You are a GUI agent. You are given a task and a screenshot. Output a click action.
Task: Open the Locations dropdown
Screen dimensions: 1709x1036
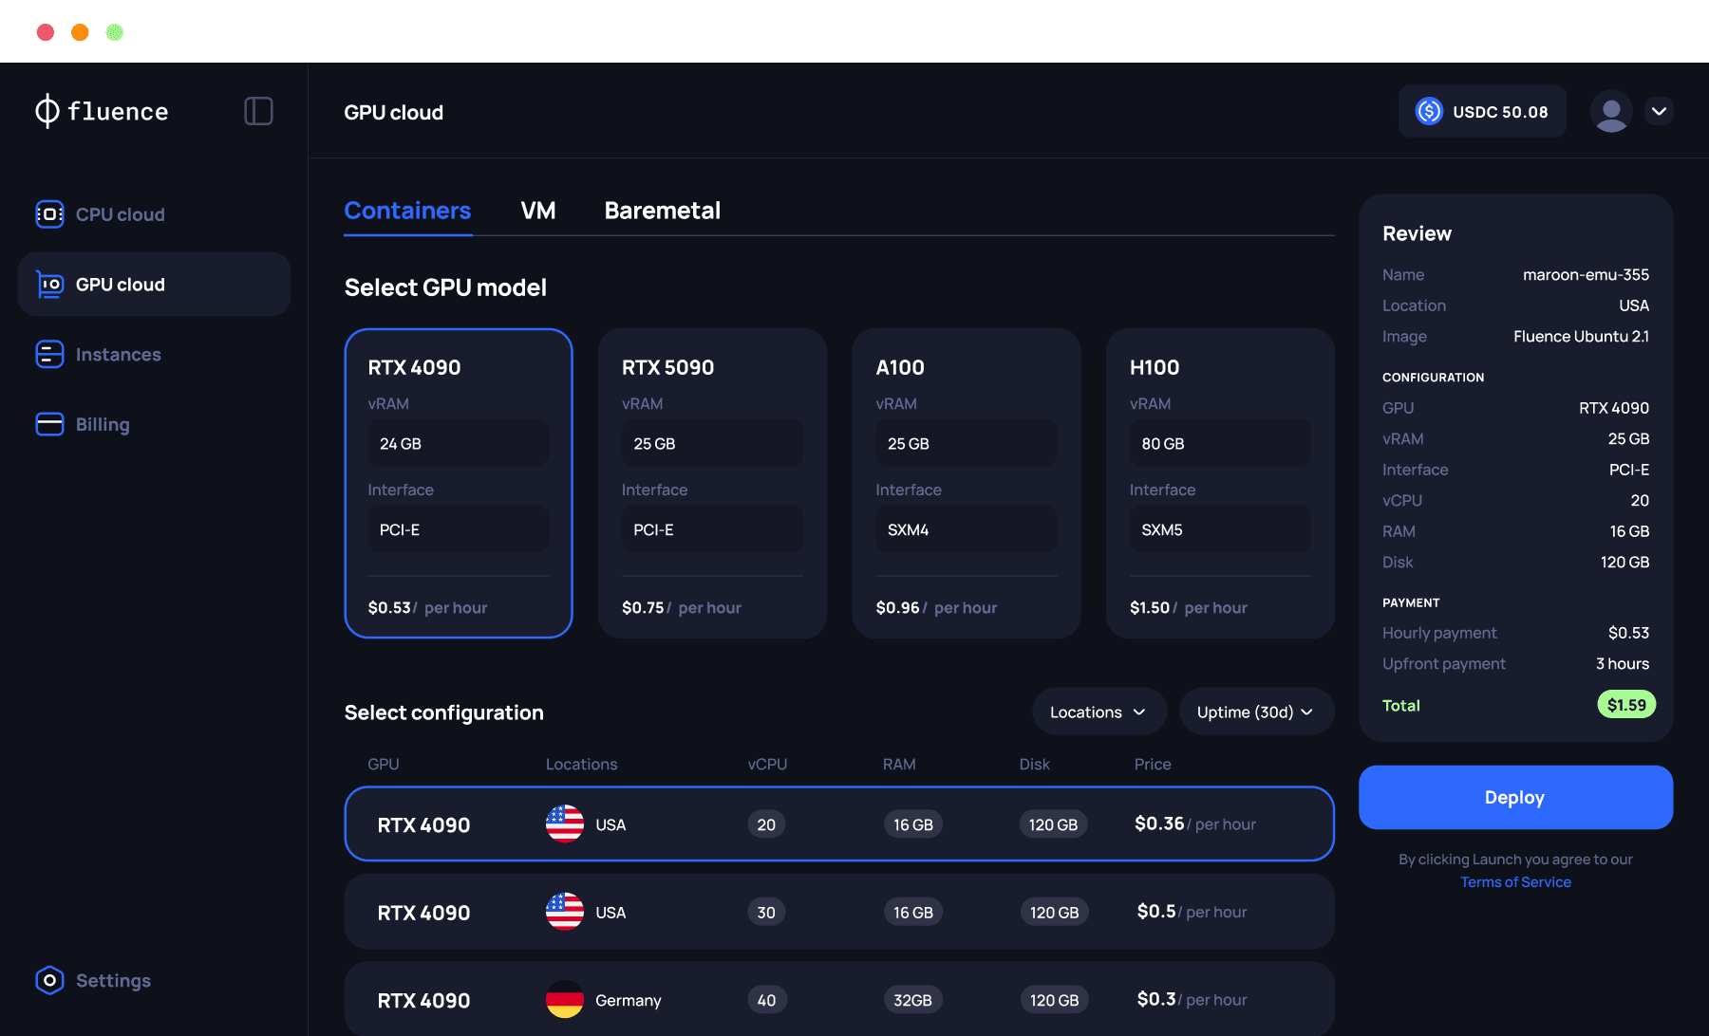click(1099, 712)
